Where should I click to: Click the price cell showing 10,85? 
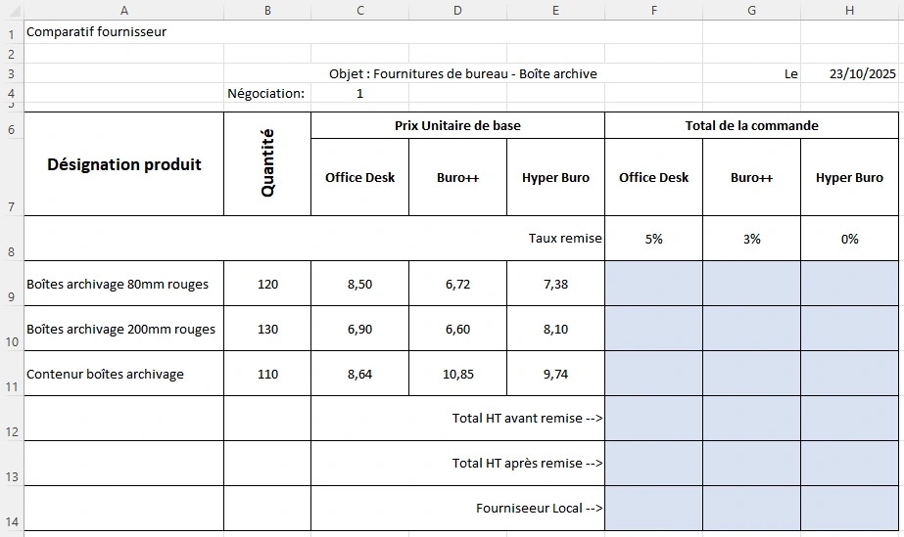457,375
